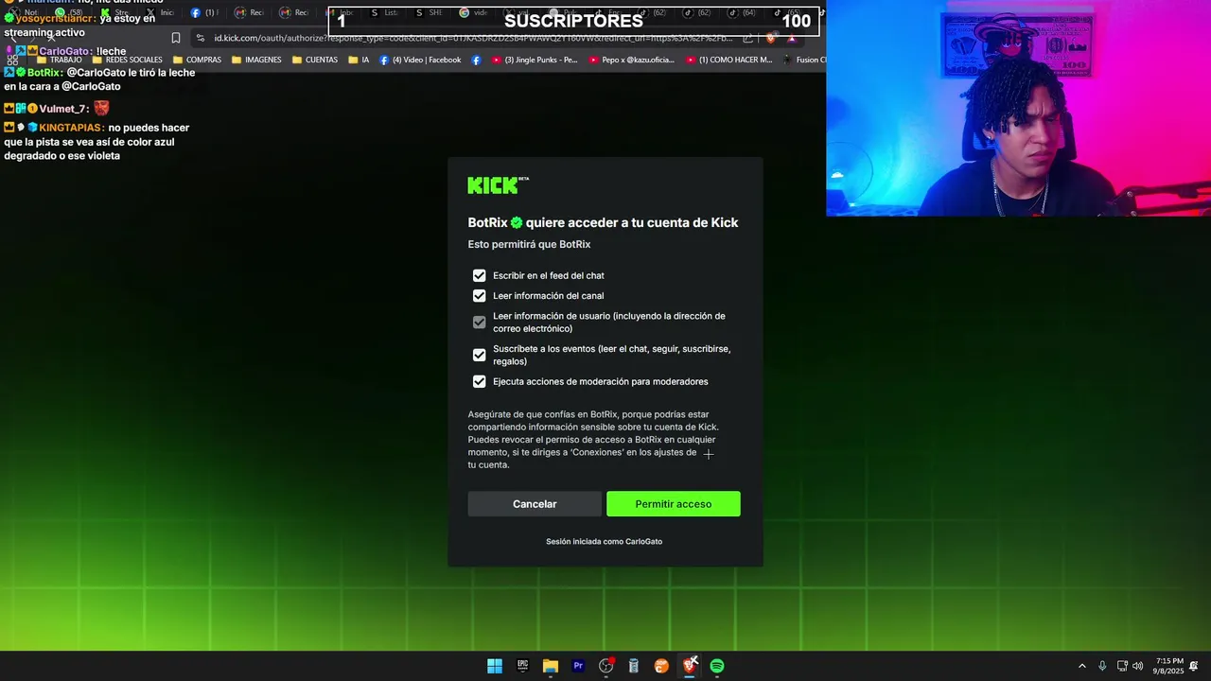Open the TRABAJO bookmarks folder
The image size is (1211, 681).
59,60
